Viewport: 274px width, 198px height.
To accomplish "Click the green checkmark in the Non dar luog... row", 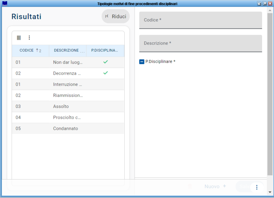I will point(105,62).
